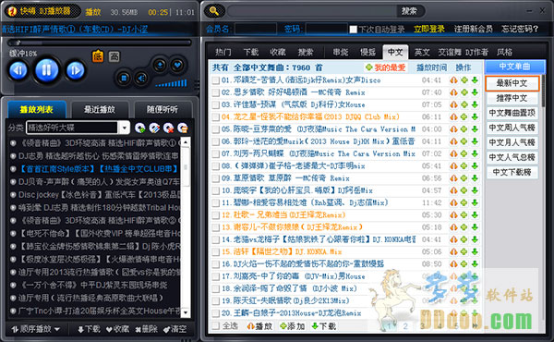Skip to the previous track

18,70
